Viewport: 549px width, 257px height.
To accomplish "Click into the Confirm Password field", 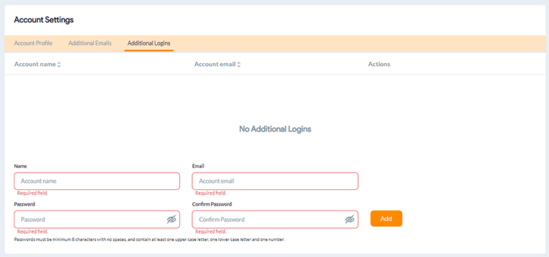I will point(275,219).
